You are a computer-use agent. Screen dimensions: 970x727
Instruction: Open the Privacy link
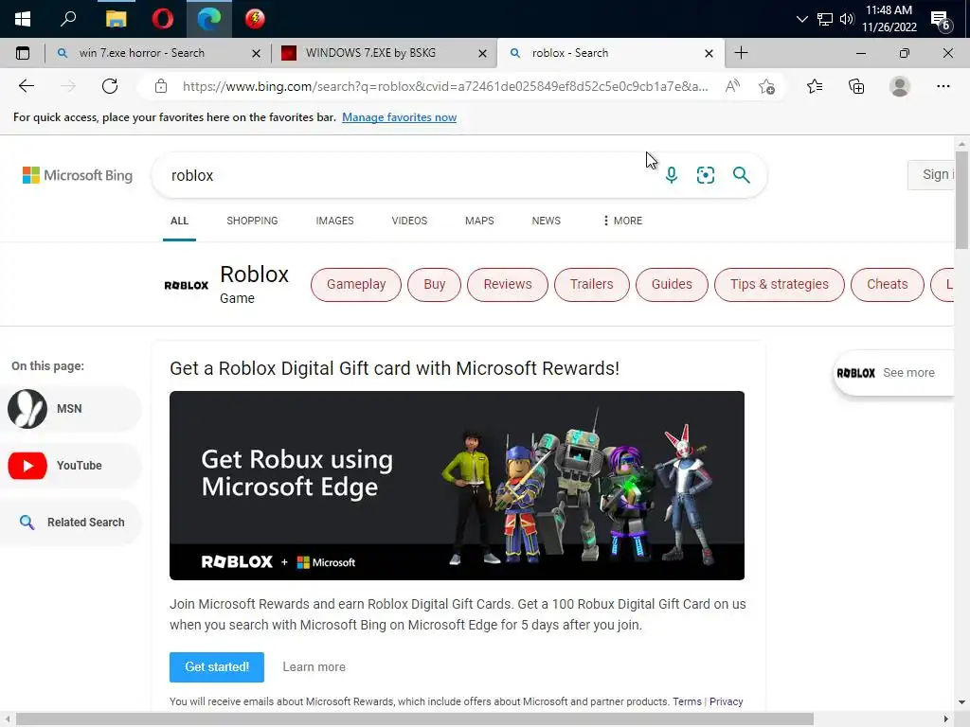click(x=726, y=701)
